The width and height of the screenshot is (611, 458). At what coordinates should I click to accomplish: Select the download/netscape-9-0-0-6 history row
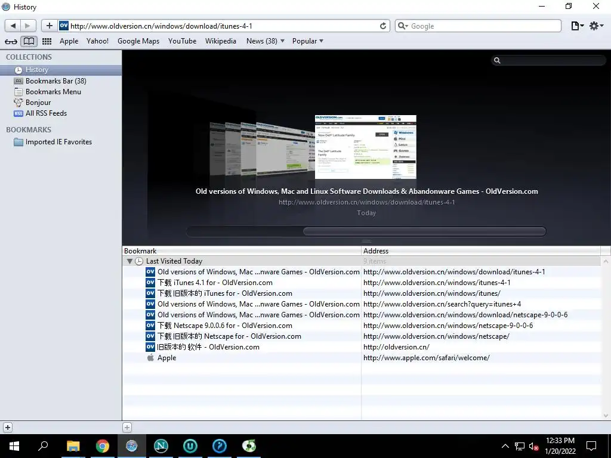coord(362,315)
